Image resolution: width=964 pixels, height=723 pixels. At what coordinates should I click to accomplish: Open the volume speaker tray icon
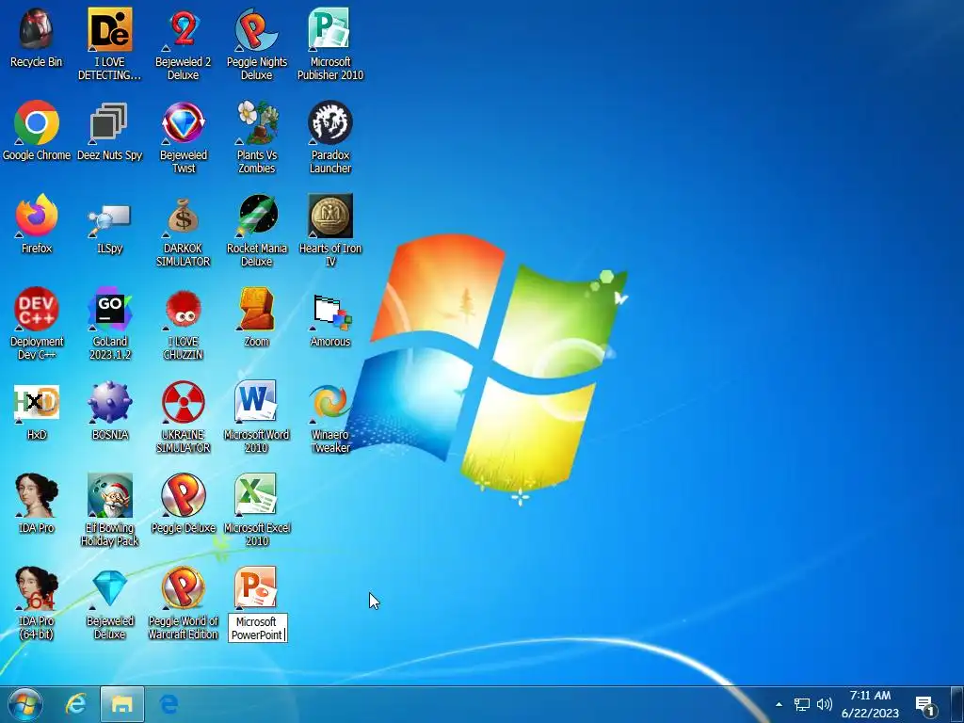pos(825,704)
